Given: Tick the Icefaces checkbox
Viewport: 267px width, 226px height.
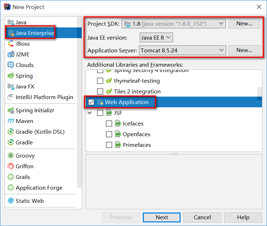Looking at the screenshot, I should [x=109, y=124].
